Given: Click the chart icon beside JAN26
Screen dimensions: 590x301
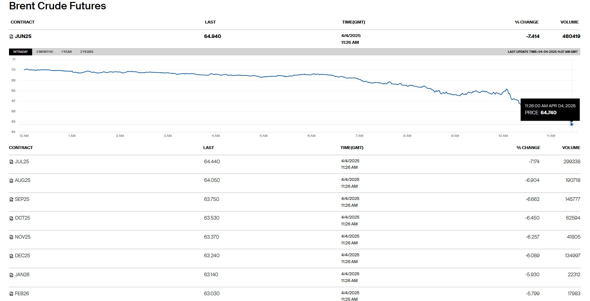Looking at the screenshot, I should (11, 275).
